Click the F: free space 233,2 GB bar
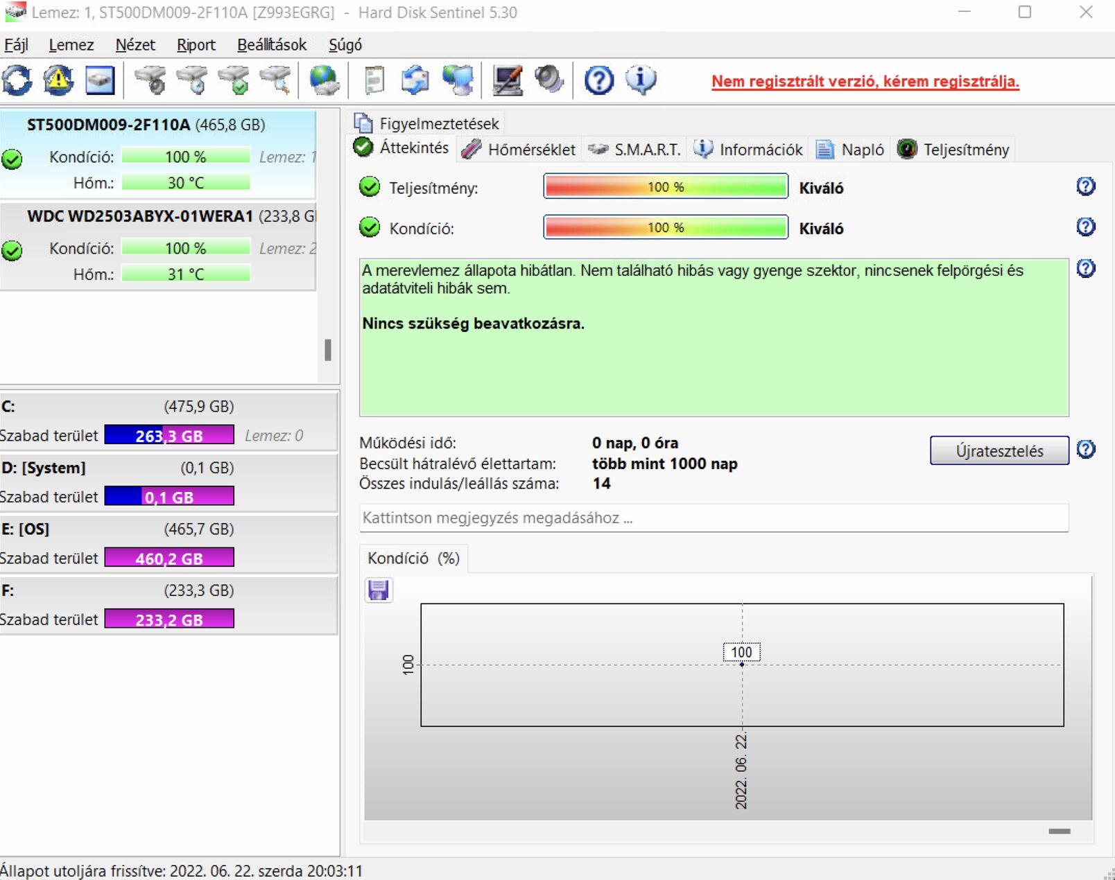Viewport: 1115px width, 880px height. [x=169, y=619]
